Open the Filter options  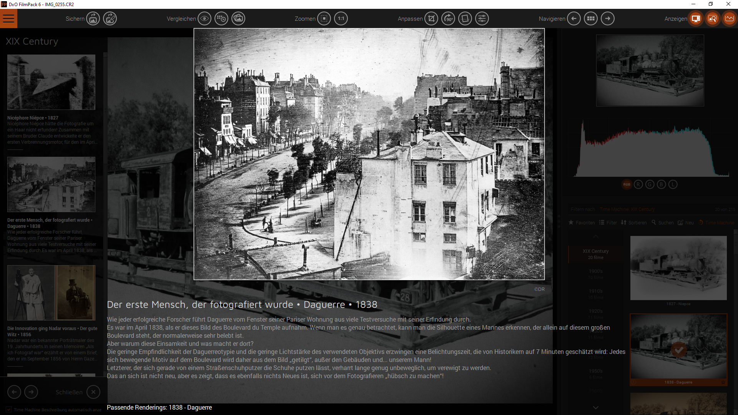pos(608,222)
